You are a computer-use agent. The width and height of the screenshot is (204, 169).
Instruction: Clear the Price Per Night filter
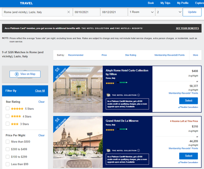pyautogui.click(x=41, y=135)
